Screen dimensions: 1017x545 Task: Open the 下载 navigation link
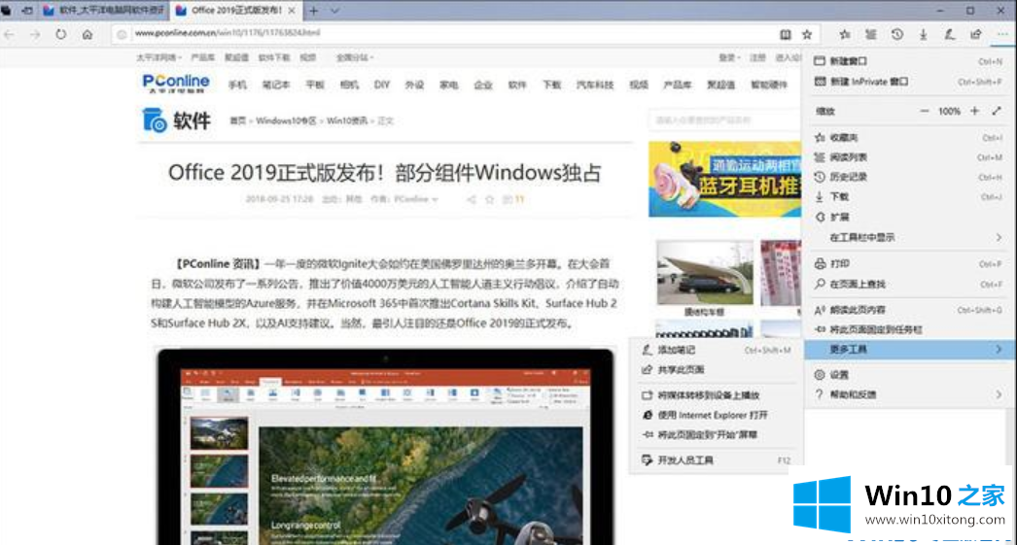pyautogui.click(x=552, y=85)
